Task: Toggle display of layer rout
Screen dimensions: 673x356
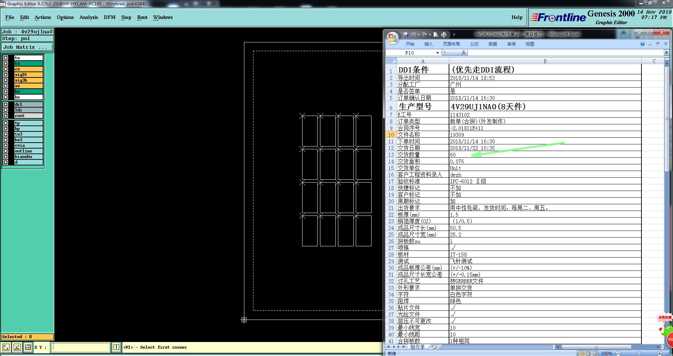Action: (x=6, y=116)
